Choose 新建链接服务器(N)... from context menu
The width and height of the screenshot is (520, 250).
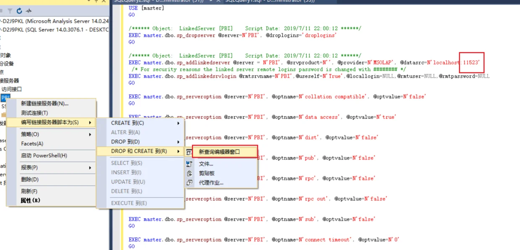pyautogui.click(x=51, y=104)
